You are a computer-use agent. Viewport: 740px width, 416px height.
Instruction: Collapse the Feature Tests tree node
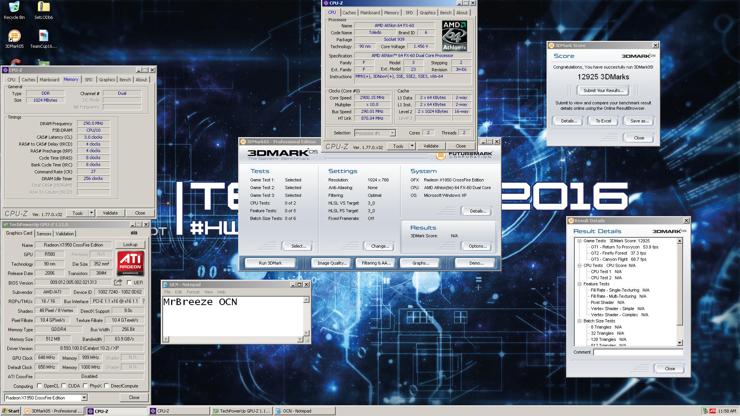click(579, 284)
